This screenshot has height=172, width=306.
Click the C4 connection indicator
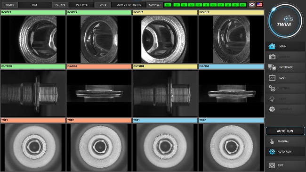199,5
